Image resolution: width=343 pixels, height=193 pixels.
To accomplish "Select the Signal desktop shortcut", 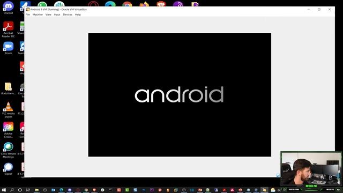I will [9, 169].
